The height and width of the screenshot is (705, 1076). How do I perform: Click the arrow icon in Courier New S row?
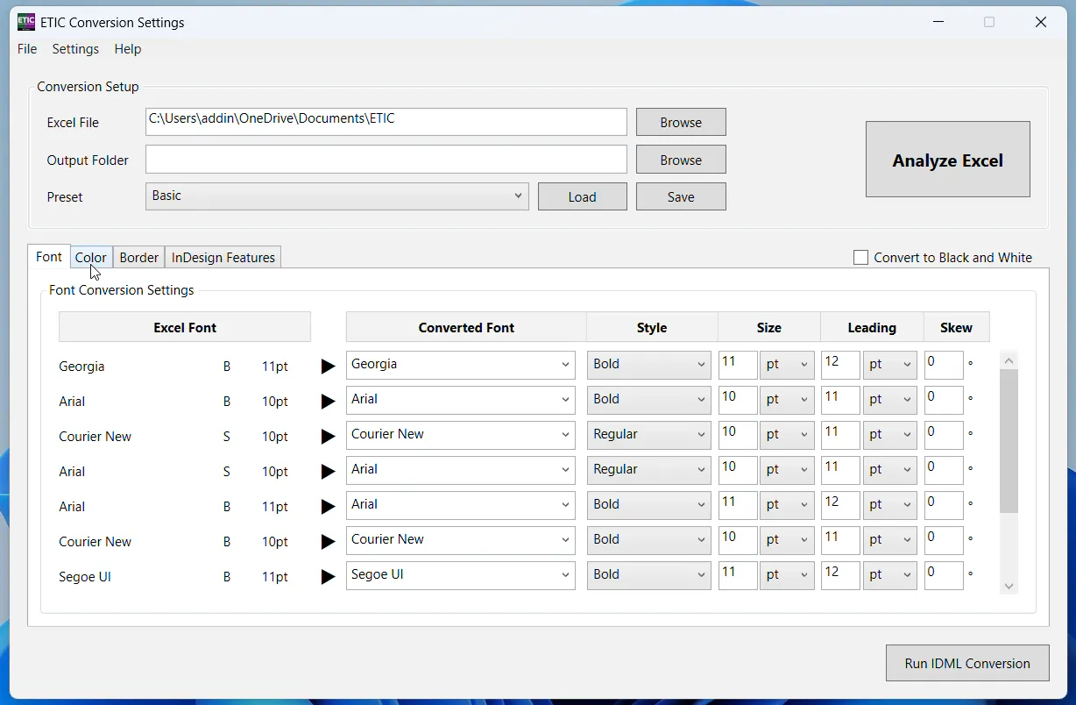pyautogui.click(x=329, y=437)
